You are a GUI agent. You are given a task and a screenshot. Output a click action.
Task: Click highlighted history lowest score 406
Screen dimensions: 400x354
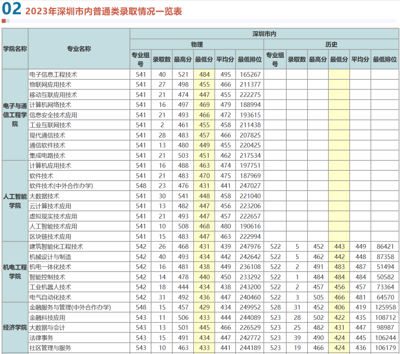pyautogui.click(x=339, y=307)
